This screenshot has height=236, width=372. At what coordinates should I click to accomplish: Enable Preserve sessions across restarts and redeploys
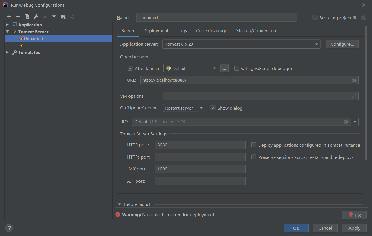254,157
